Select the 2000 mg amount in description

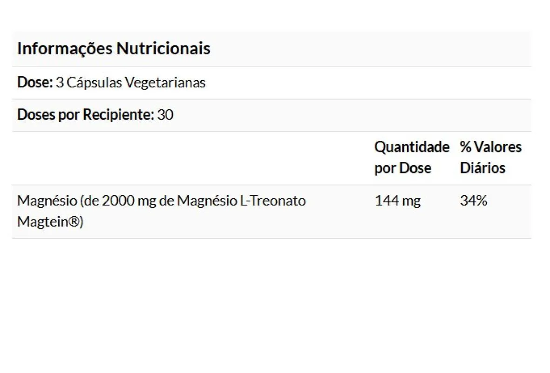[129, 201]
